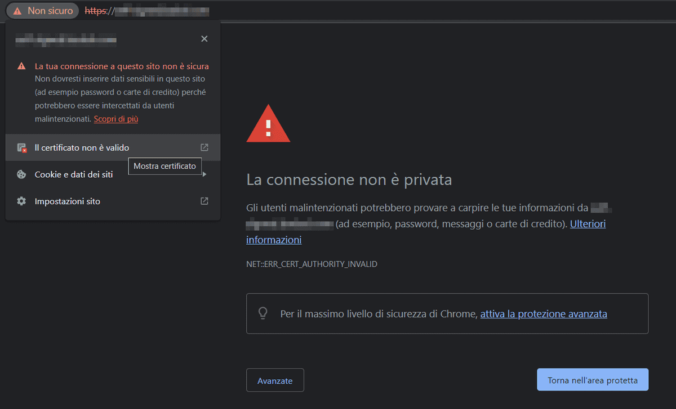Expand Cookie e dati dei siti with its arrow

pyautogui.click(x=205, y=174)
